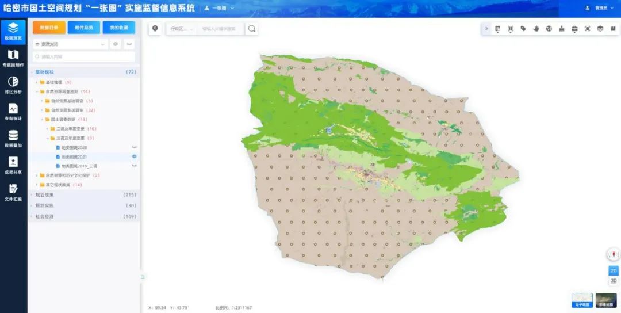Expand the 规划实施 category
Image resolution: width=621 pixels, height=313 pixels.
pos(32,205)
